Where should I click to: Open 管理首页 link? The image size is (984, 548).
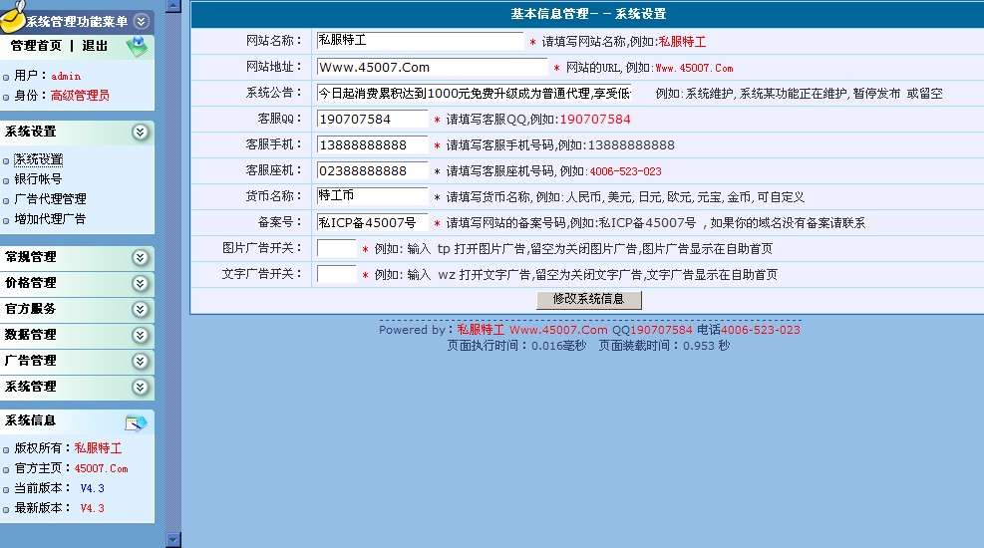click(x=36, y=46)
